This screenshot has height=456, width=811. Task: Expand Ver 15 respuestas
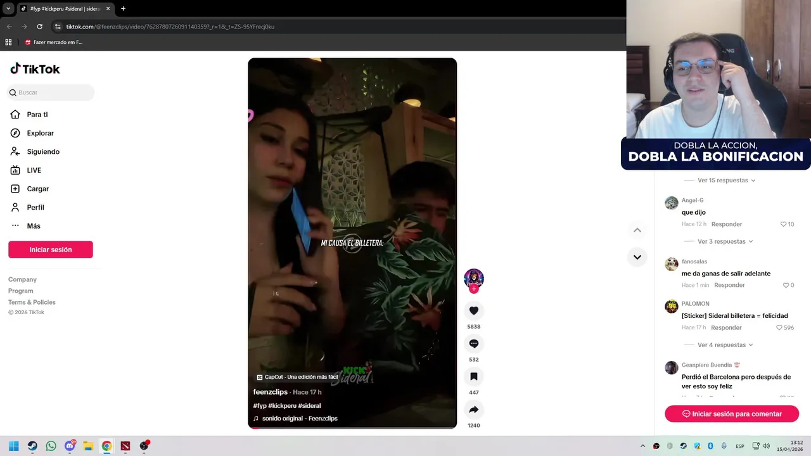click(722, 180)
